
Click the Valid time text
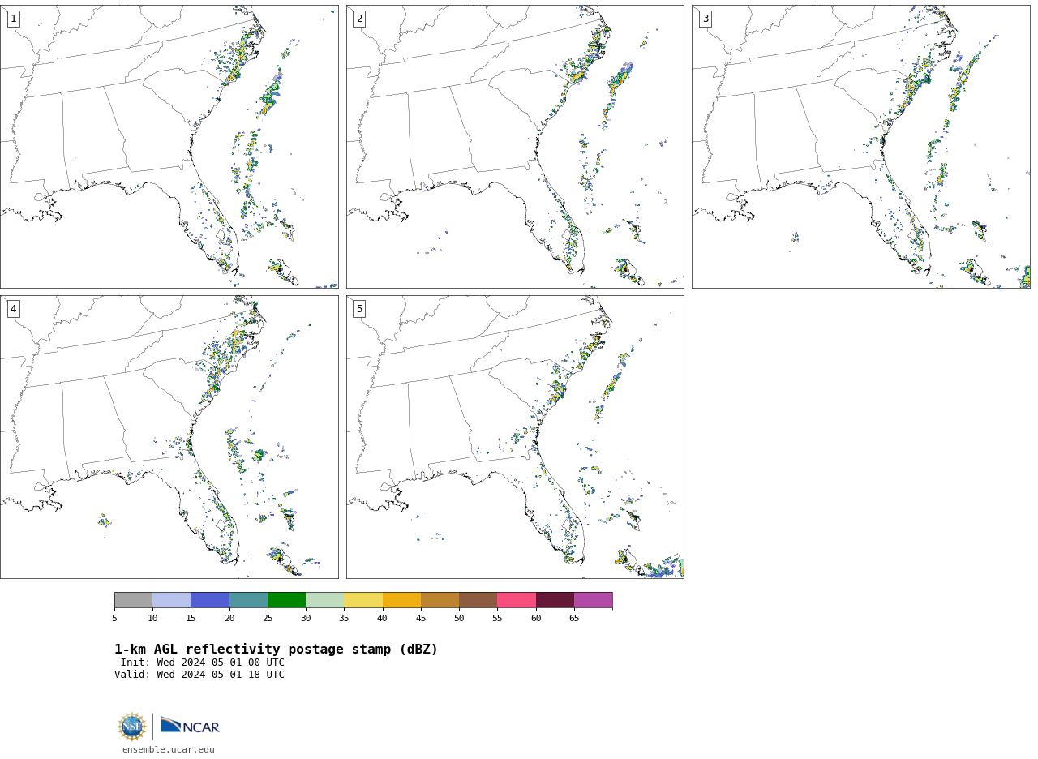pos(199,675)
